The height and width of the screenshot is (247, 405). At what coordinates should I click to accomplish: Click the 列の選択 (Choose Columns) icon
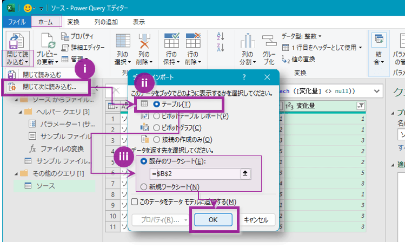[123, 41]
